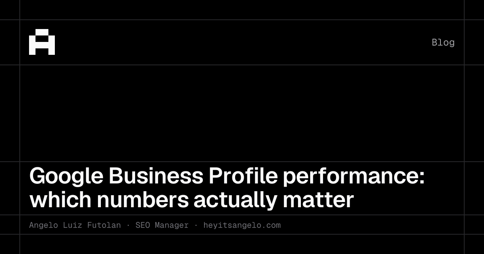The height and width of the screenshot is (254, 484).
Task: Click the surname Futolan in byline
Action: 104,225
